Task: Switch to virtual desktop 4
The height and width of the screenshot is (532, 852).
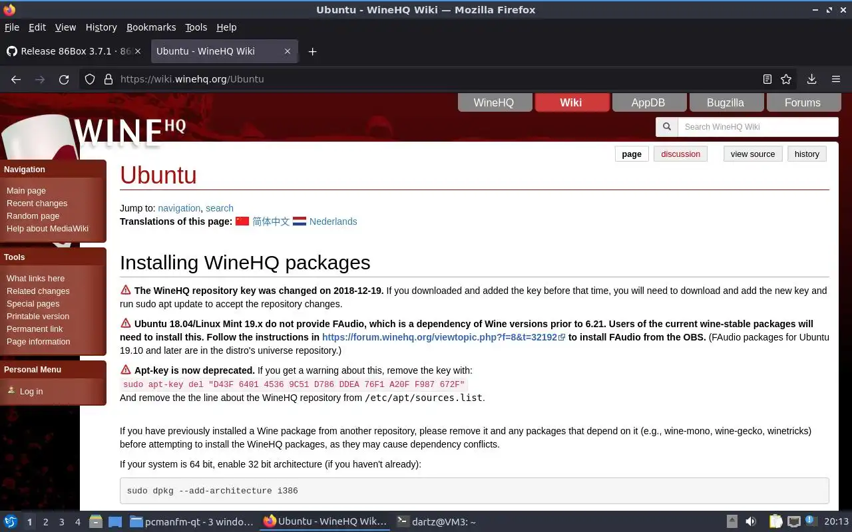Action: [77, 522]
